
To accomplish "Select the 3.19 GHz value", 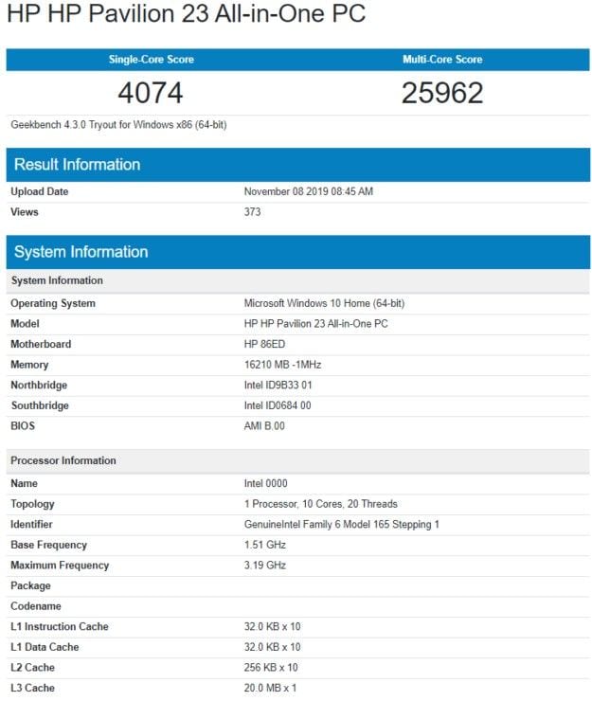I will pos(264,566).
